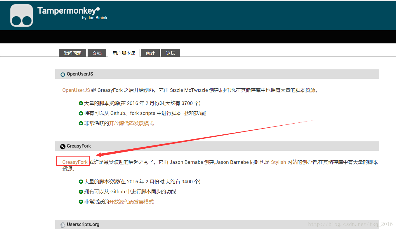This screenshot has width=396, height=230.
Task: Click the Userscripts.org section heading
Action: click(x=83, y=224)
